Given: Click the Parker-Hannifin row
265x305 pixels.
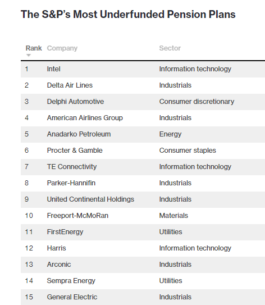Looking at the screenshot, I should (x=143, y=183).
